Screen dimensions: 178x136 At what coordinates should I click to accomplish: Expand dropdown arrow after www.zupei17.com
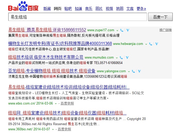coord(117,30)
